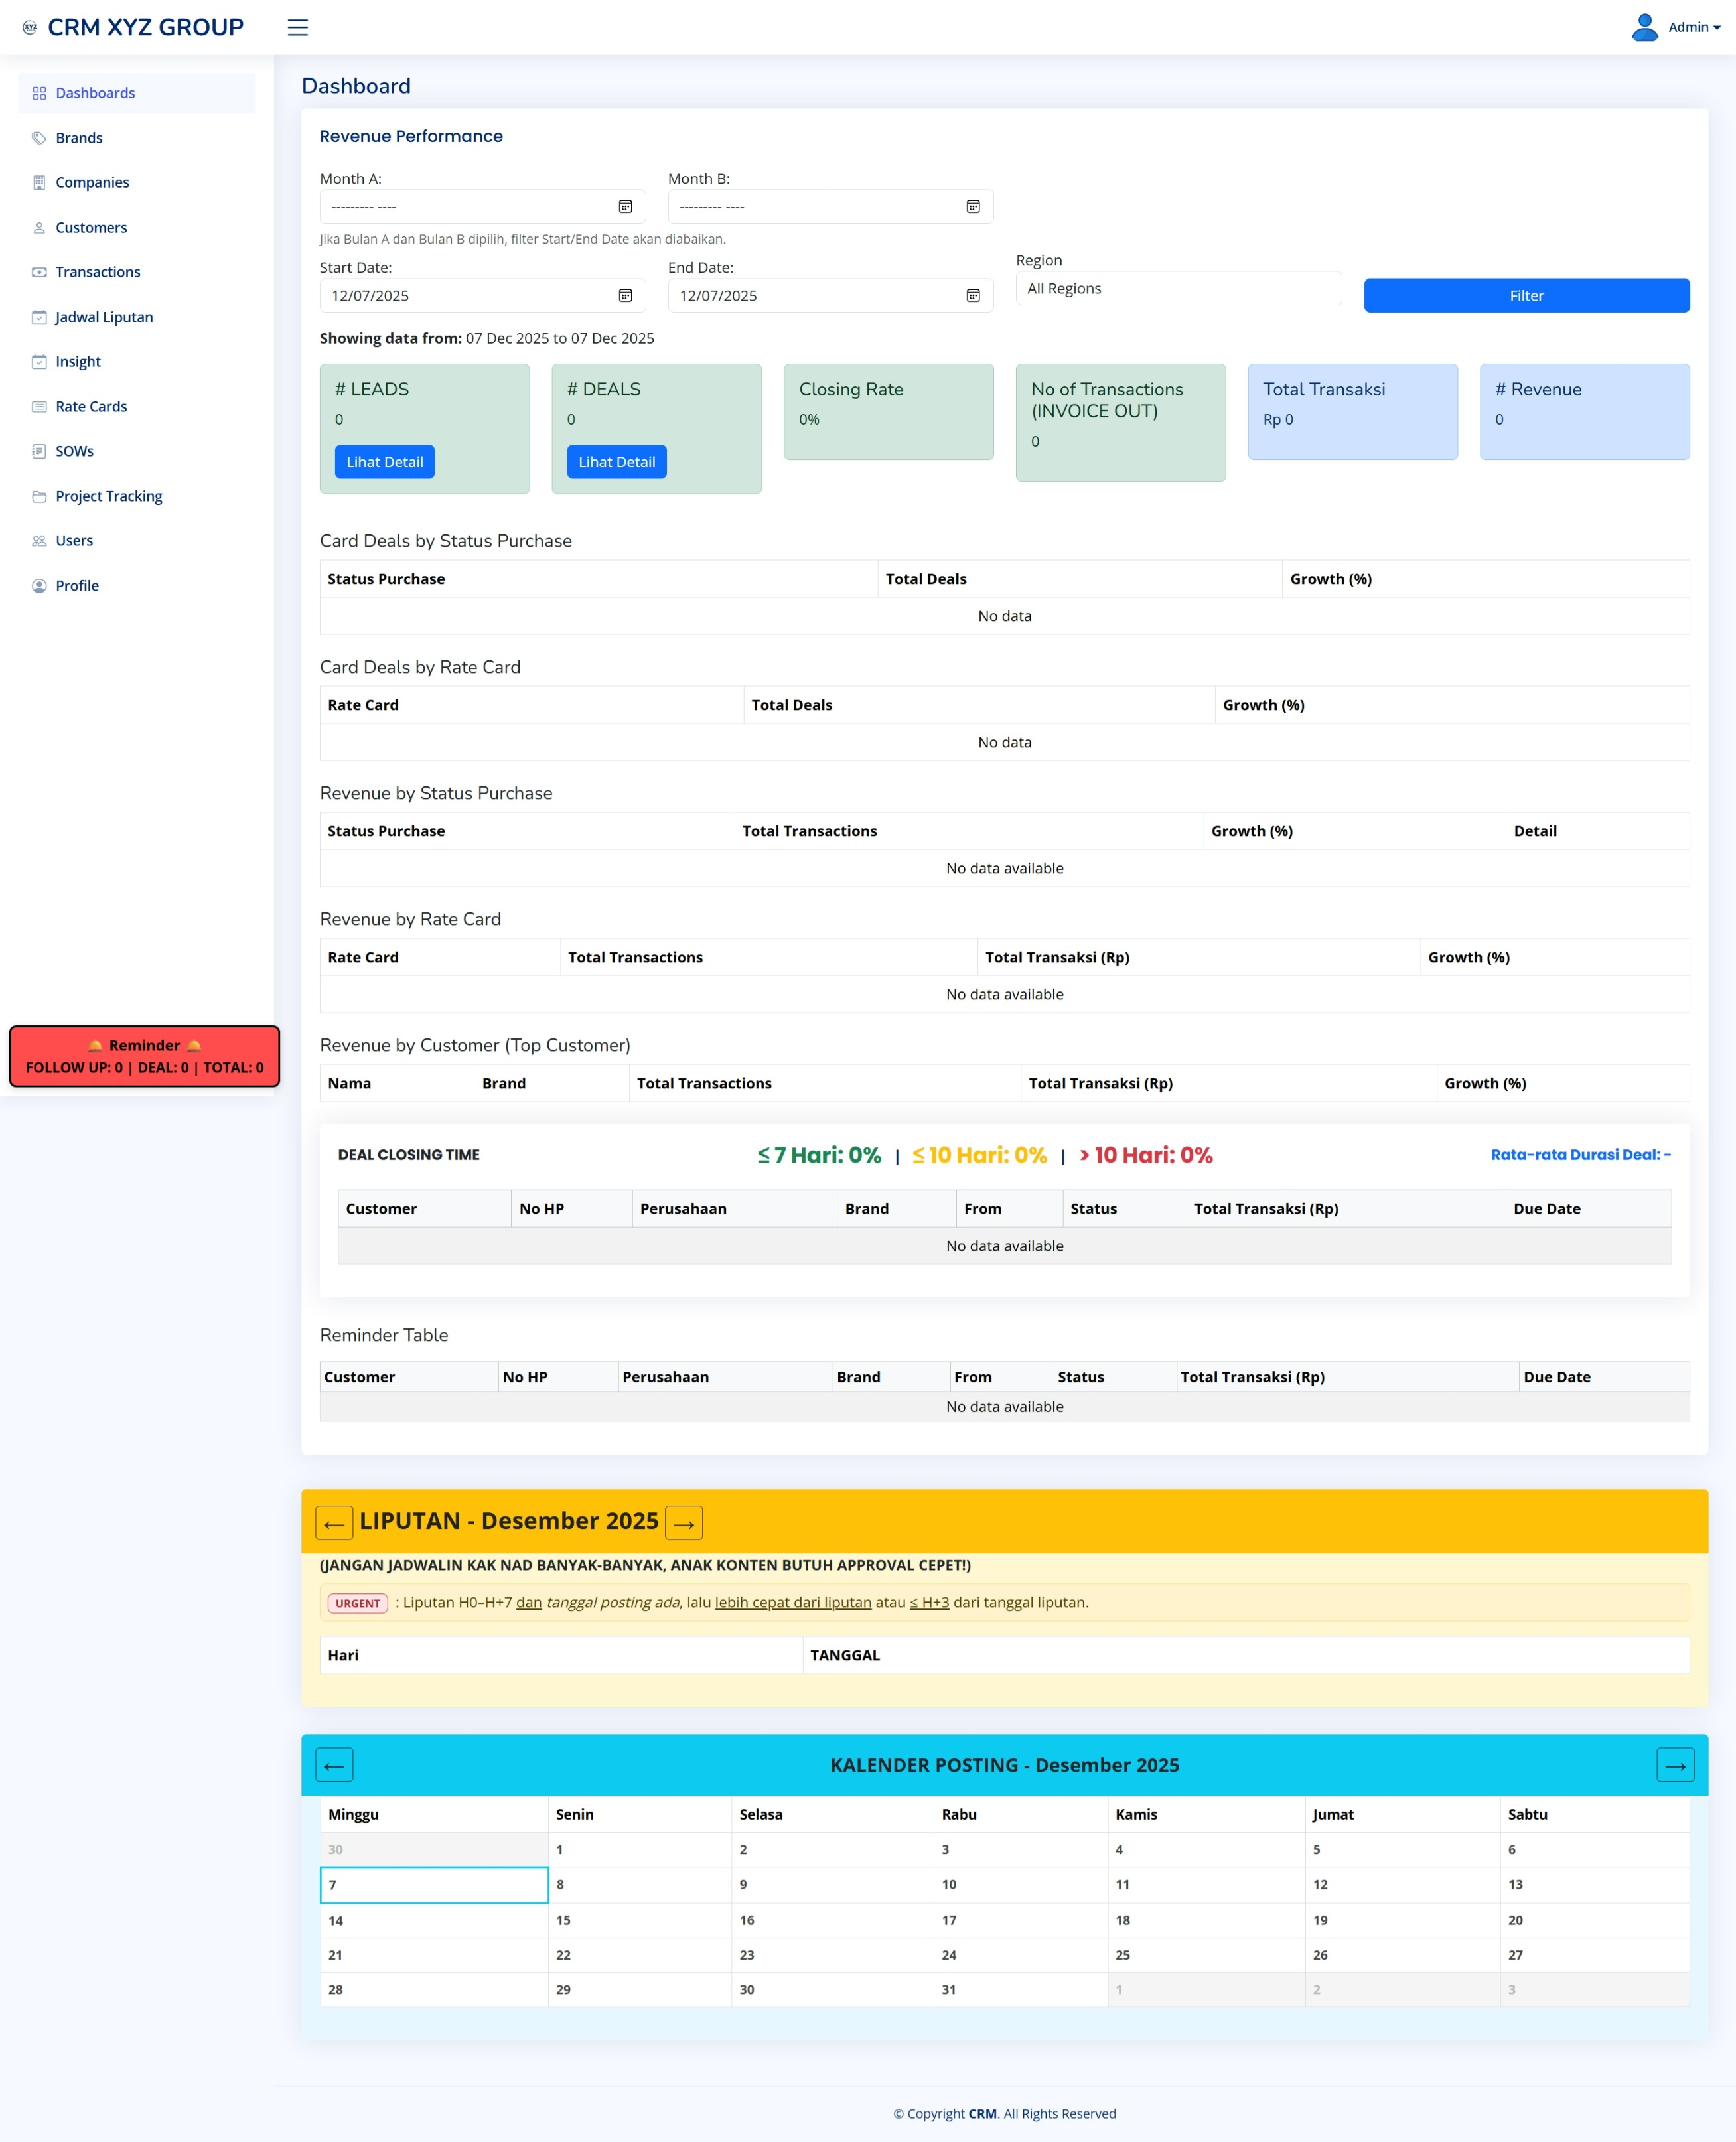
Task: Open the All Regions dropdown
Action: (1178, 288)
